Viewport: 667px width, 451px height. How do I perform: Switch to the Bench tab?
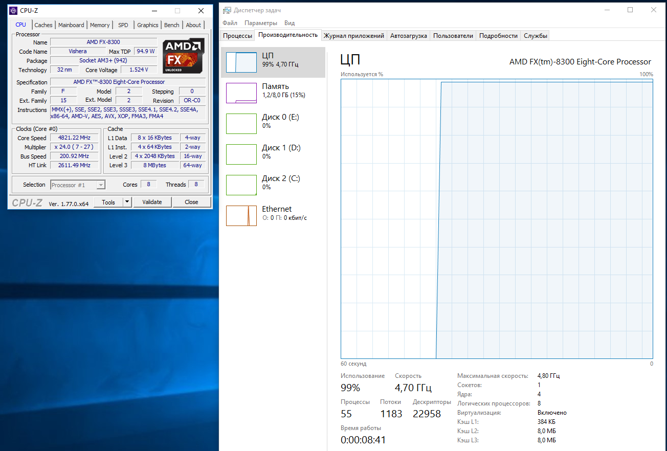click(172, 25)
